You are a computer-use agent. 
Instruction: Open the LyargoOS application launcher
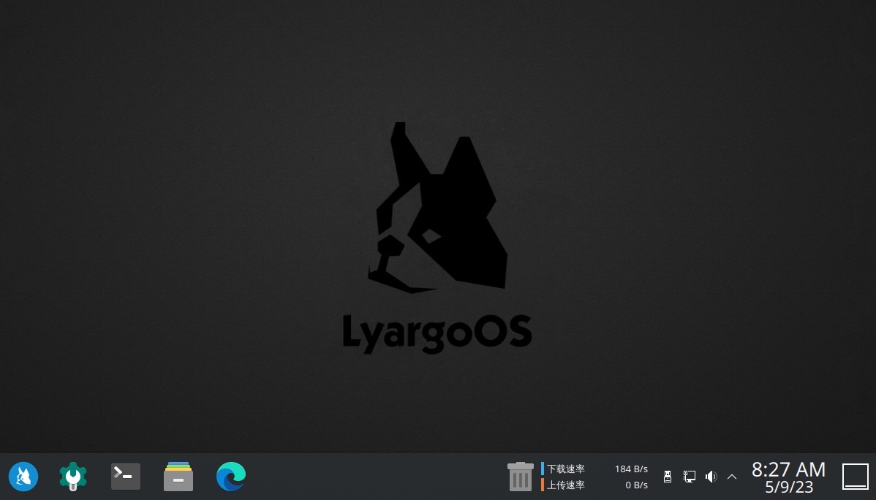[23, 477]
